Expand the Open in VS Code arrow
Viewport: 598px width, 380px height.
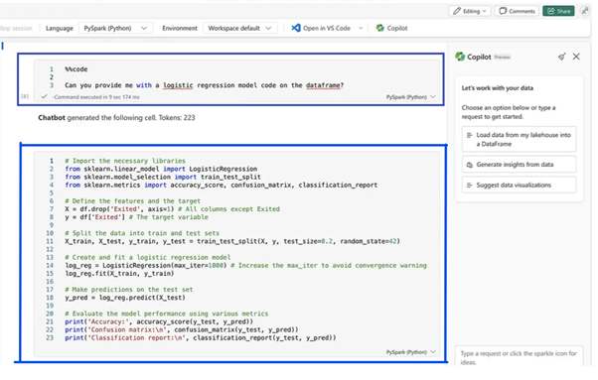click(x=361, y=28)
